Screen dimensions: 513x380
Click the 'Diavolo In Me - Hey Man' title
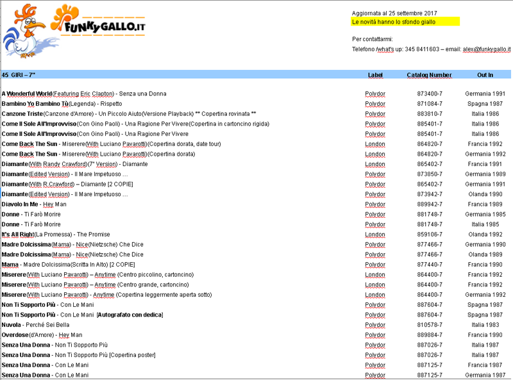pos(34,204)
